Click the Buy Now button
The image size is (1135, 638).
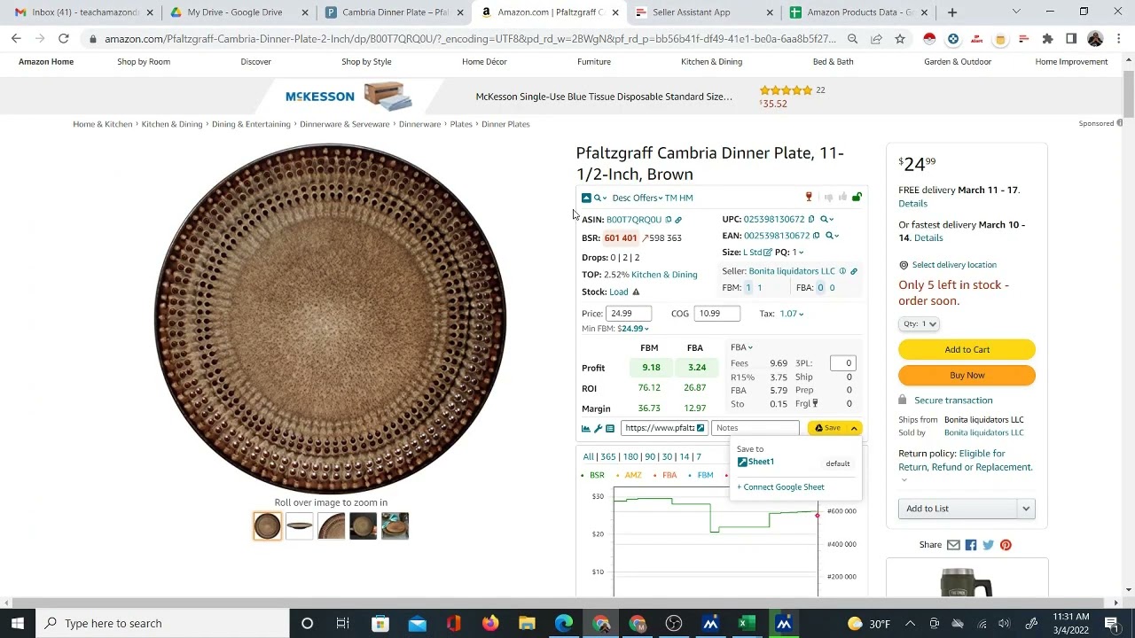click(967, 375)
